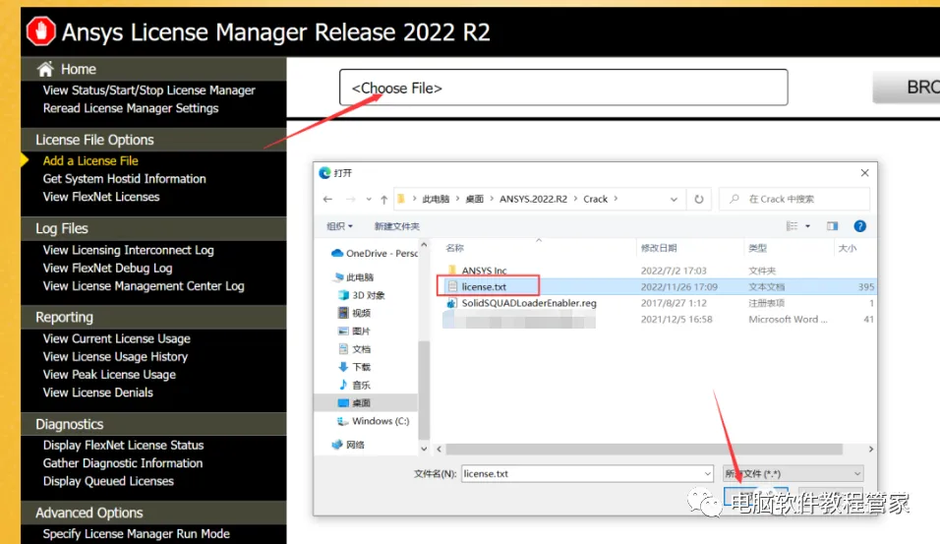Select 音乐 folder in navigation pane
The width and height of the screenshot is (940, 544).
(354, 385)
